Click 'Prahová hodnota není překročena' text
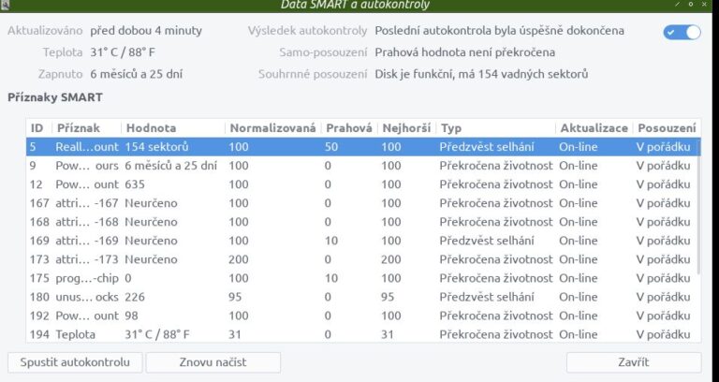Screen dimensions: 719x382 (465, 52)
